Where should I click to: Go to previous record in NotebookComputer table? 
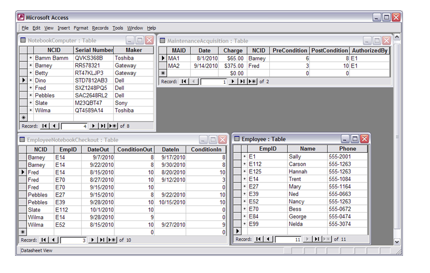[x=54, y=126]
